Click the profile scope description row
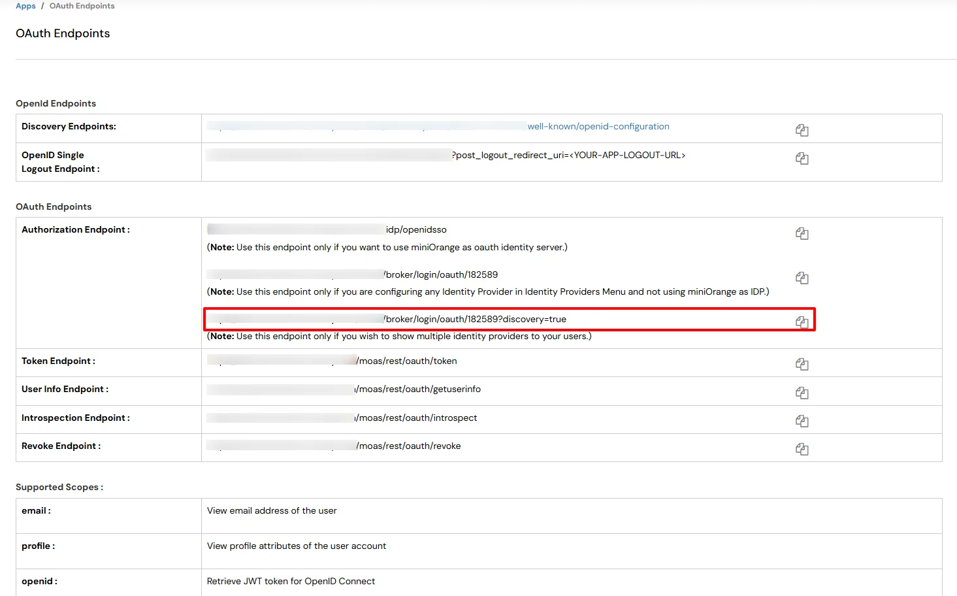 point(296,546)
